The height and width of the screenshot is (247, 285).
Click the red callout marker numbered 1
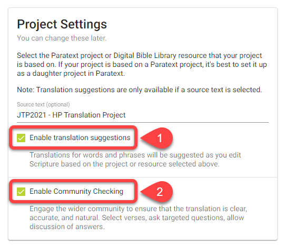pos(156,138)
